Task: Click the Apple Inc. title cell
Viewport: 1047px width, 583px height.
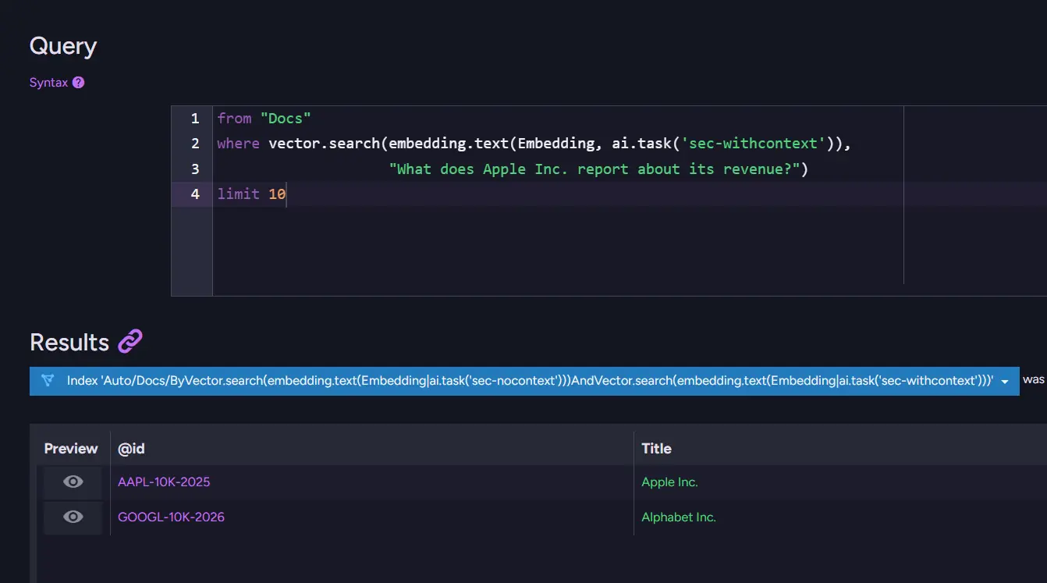Action: 669,482
